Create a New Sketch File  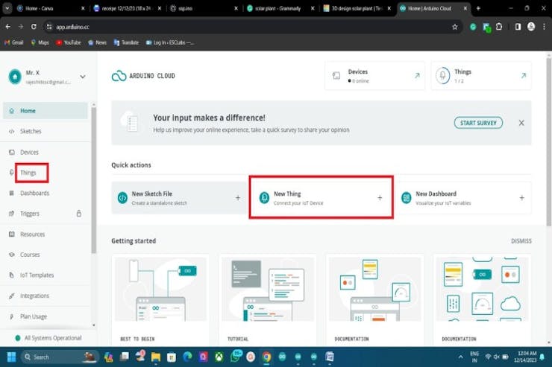click(180, 198)
